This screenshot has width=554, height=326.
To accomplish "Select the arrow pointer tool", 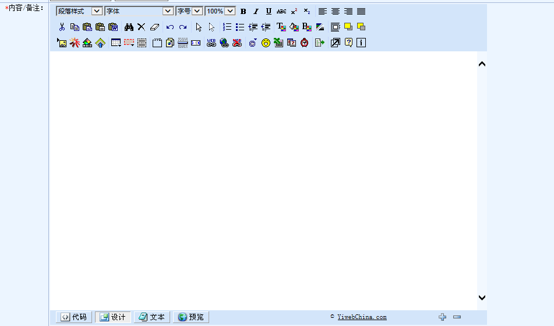I will pyautogui.click(x=199, y=27).
